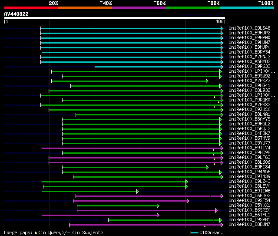Viewport: 278px width, 236px height.
Task: Open hit UniRef100_B8AYY5
Action: click(249, 119)
